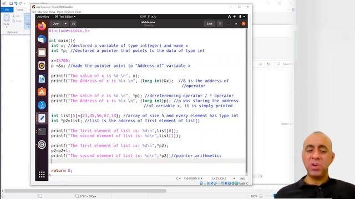Open Ubuntu Software from the dock
This screenshot has width=355, height=199.
(42, 92)
